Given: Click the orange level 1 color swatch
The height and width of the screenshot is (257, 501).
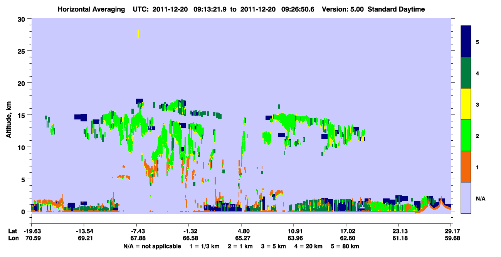Looking at the screenshot, I should 466,166.
